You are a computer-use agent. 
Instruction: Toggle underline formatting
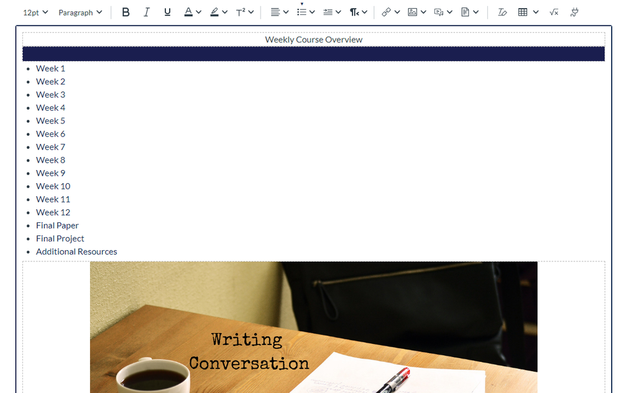click(x=167, y=12)
